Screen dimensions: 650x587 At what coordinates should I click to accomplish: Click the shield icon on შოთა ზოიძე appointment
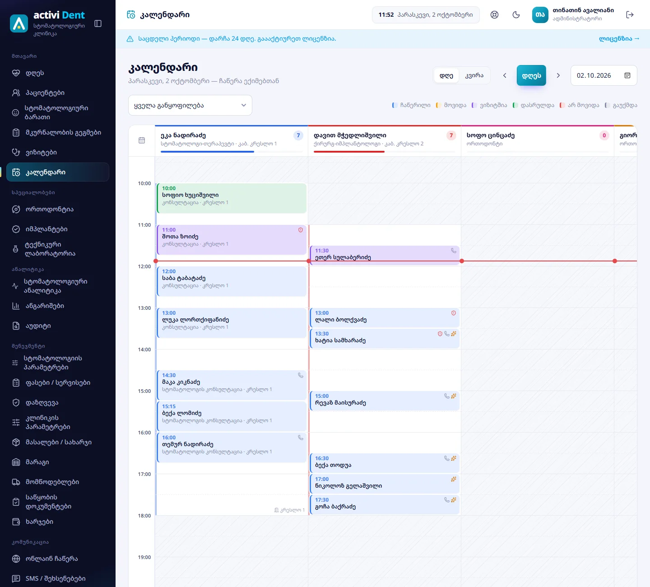(x=301, y=230)
